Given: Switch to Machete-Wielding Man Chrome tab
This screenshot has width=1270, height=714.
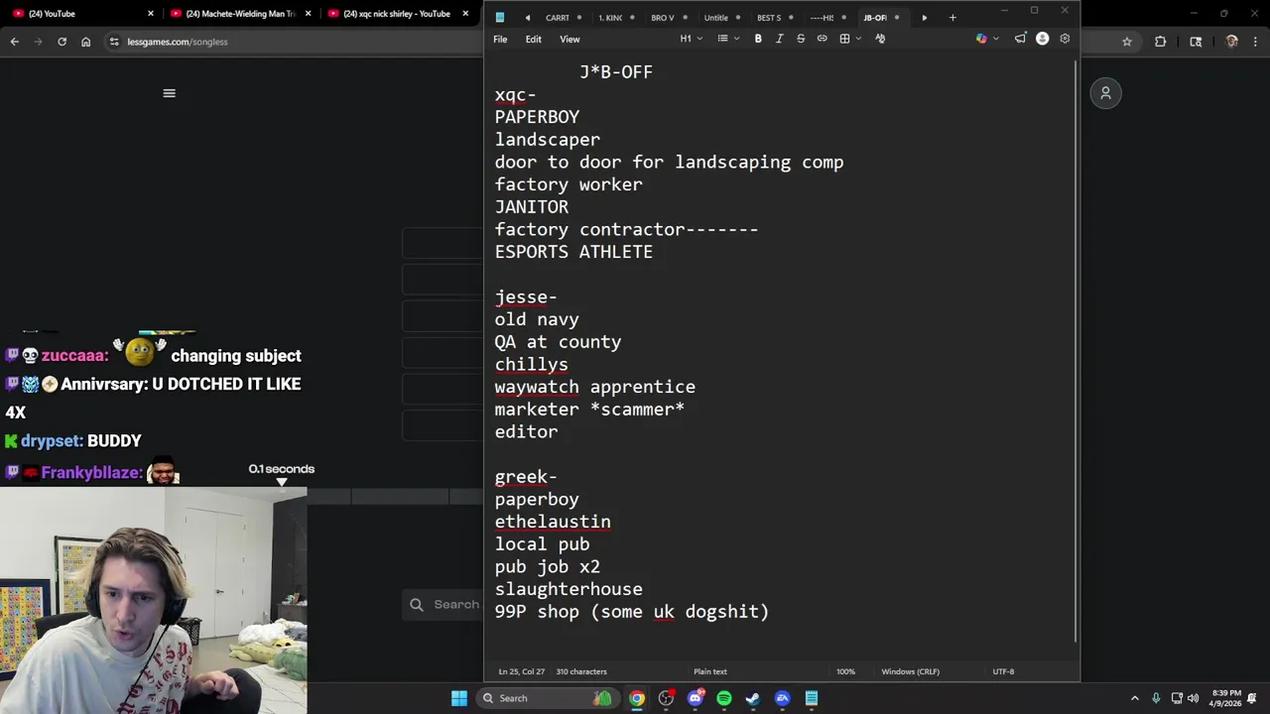Looking at the screenshot, I should pyautogui.click(x=241, y=14).
